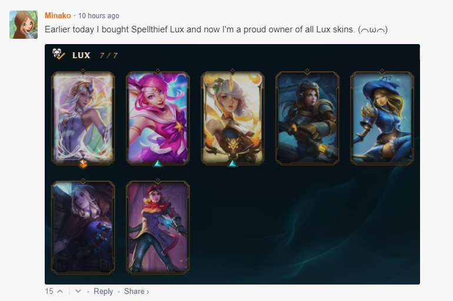Click the orange gem under Elementalist Lux
This screenshot has height=301, width=453.
(x=83, y=163)
